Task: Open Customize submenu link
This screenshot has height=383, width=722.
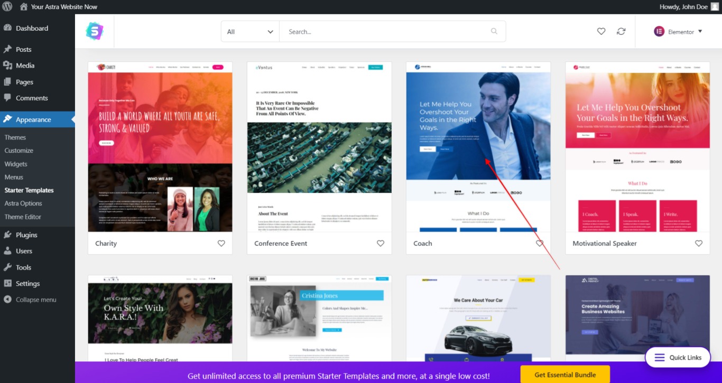Action: [x=19, y=151]
